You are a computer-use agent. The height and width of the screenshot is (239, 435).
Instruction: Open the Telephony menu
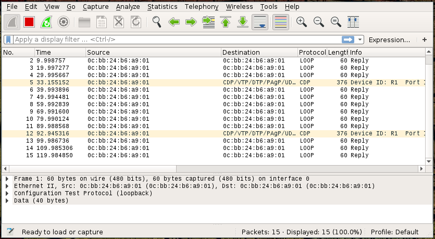pos(202,7)
